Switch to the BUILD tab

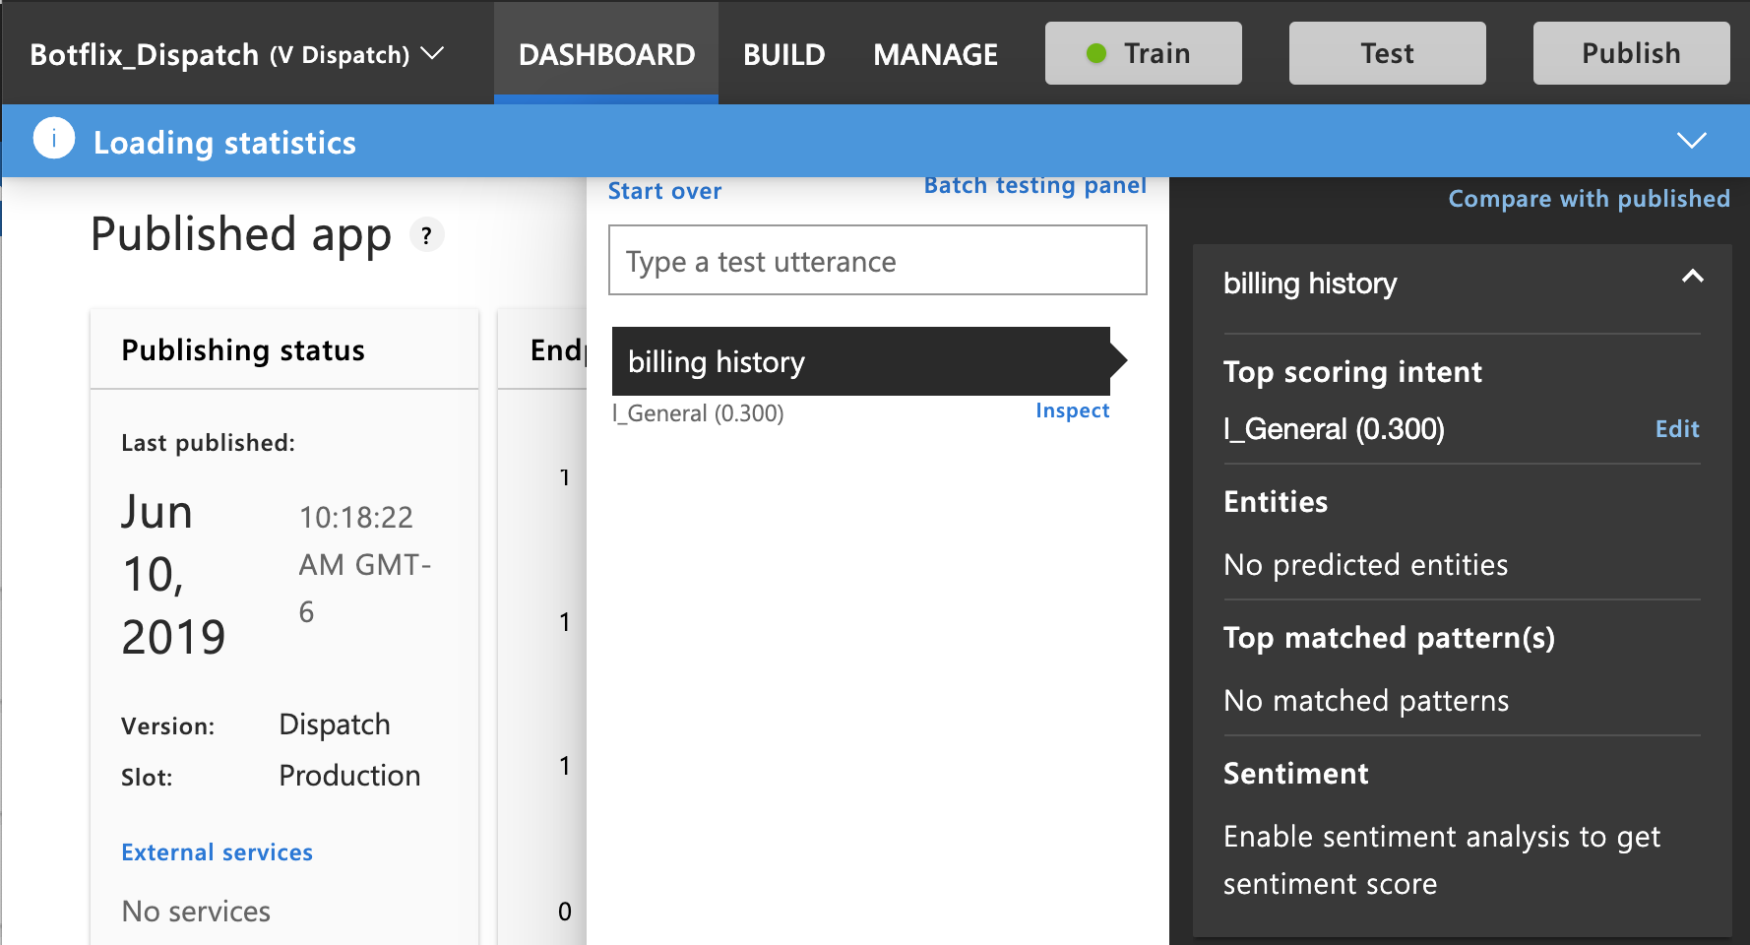pyautogui.click(x=784, y=54)
